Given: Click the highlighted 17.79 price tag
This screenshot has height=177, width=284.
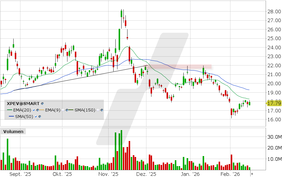Looking at the screenshot, I should pyautogui.click(x=274, y=103).
